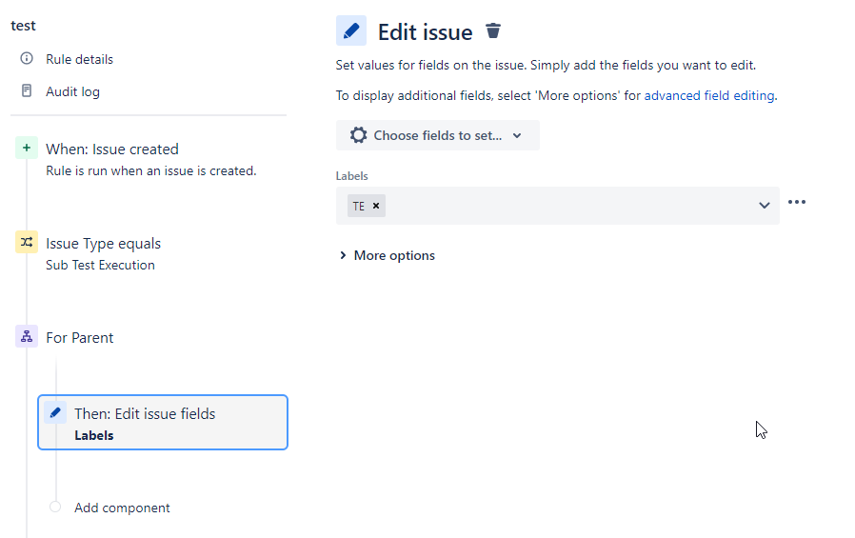Image resolution: width=855 pixels, height=538 pixels.
Task: Click the Rule details info icon
Action: [x=27, y=59]
